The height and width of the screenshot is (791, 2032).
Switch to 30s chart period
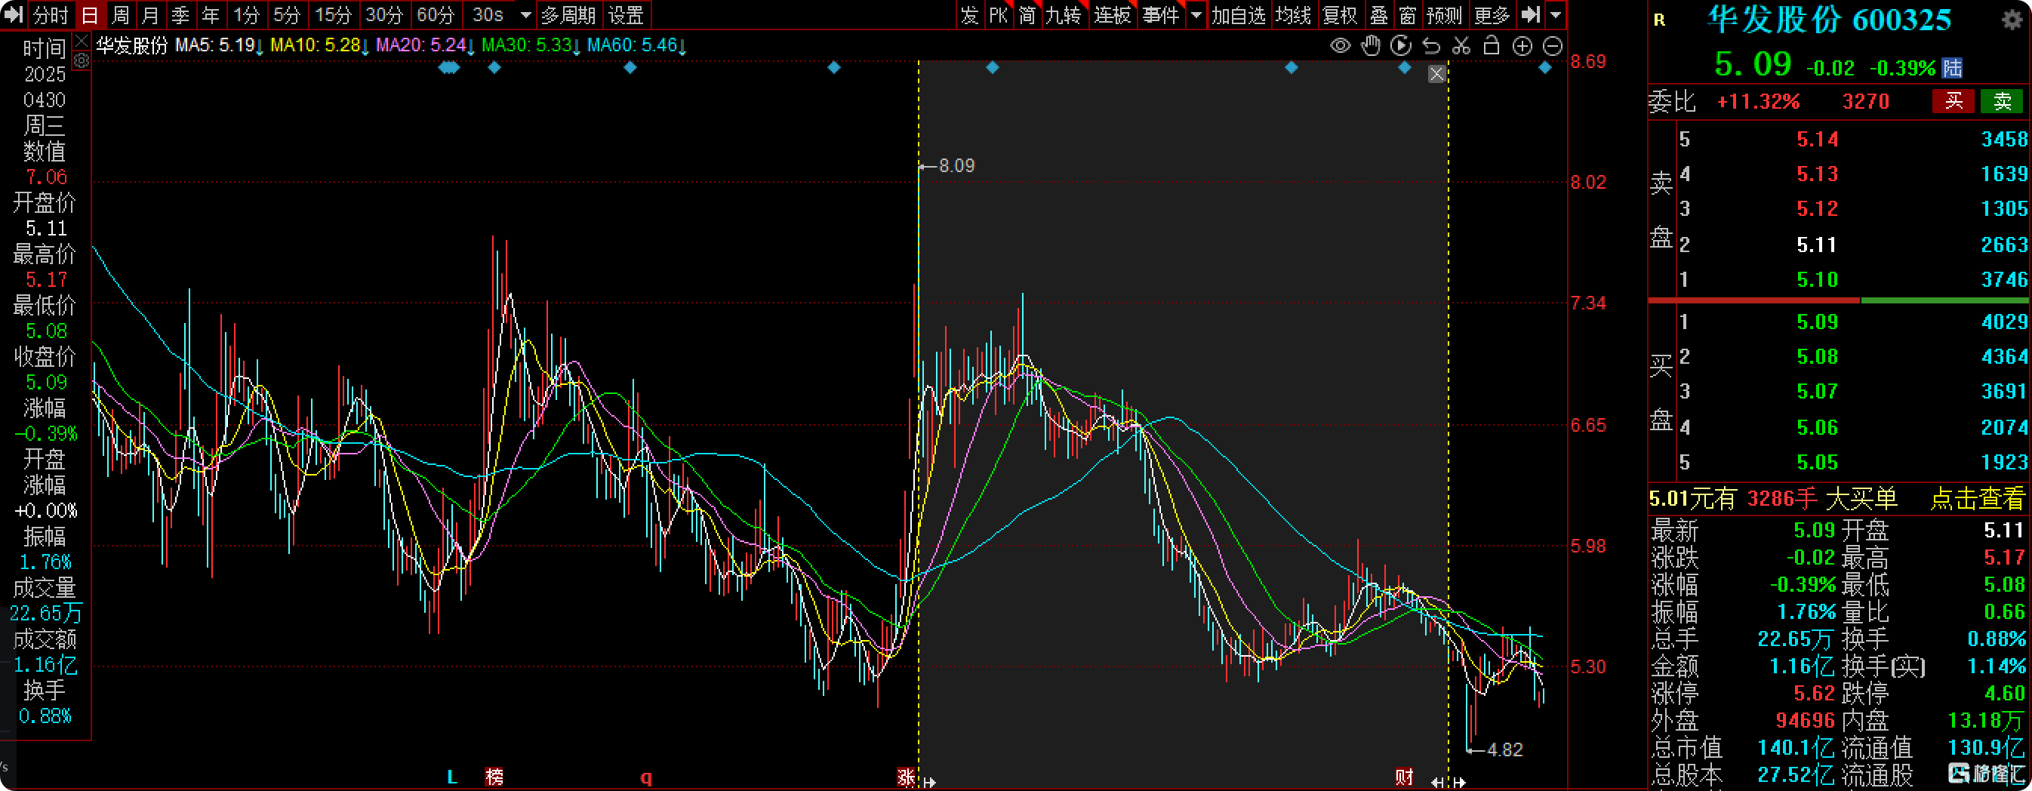488,14
